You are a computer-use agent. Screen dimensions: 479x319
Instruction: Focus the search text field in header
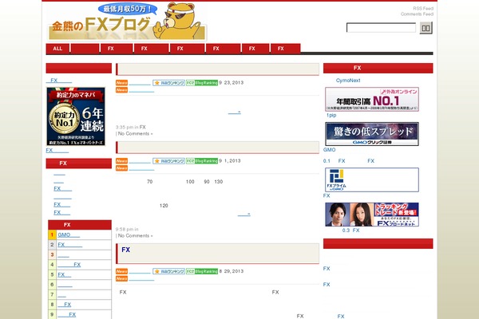tap(381, 28)
